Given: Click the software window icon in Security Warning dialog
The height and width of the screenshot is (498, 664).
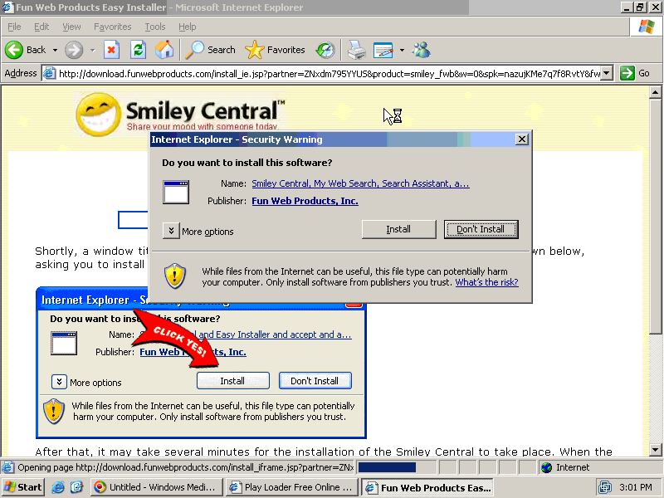Looking at the screenshot, I should [x=176, y=193].
